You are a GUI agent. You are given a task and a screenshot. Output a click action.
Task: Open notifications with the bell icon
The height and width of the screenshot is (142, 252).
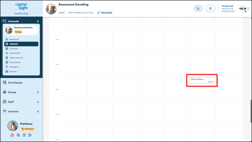tap(12, 135)
